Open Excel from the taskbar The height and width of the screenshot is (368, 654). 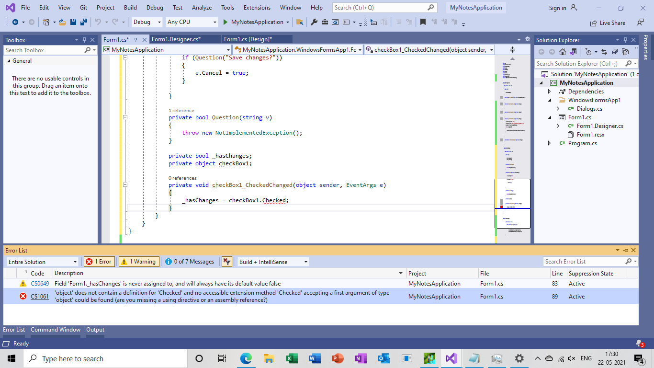coord(292,358)
